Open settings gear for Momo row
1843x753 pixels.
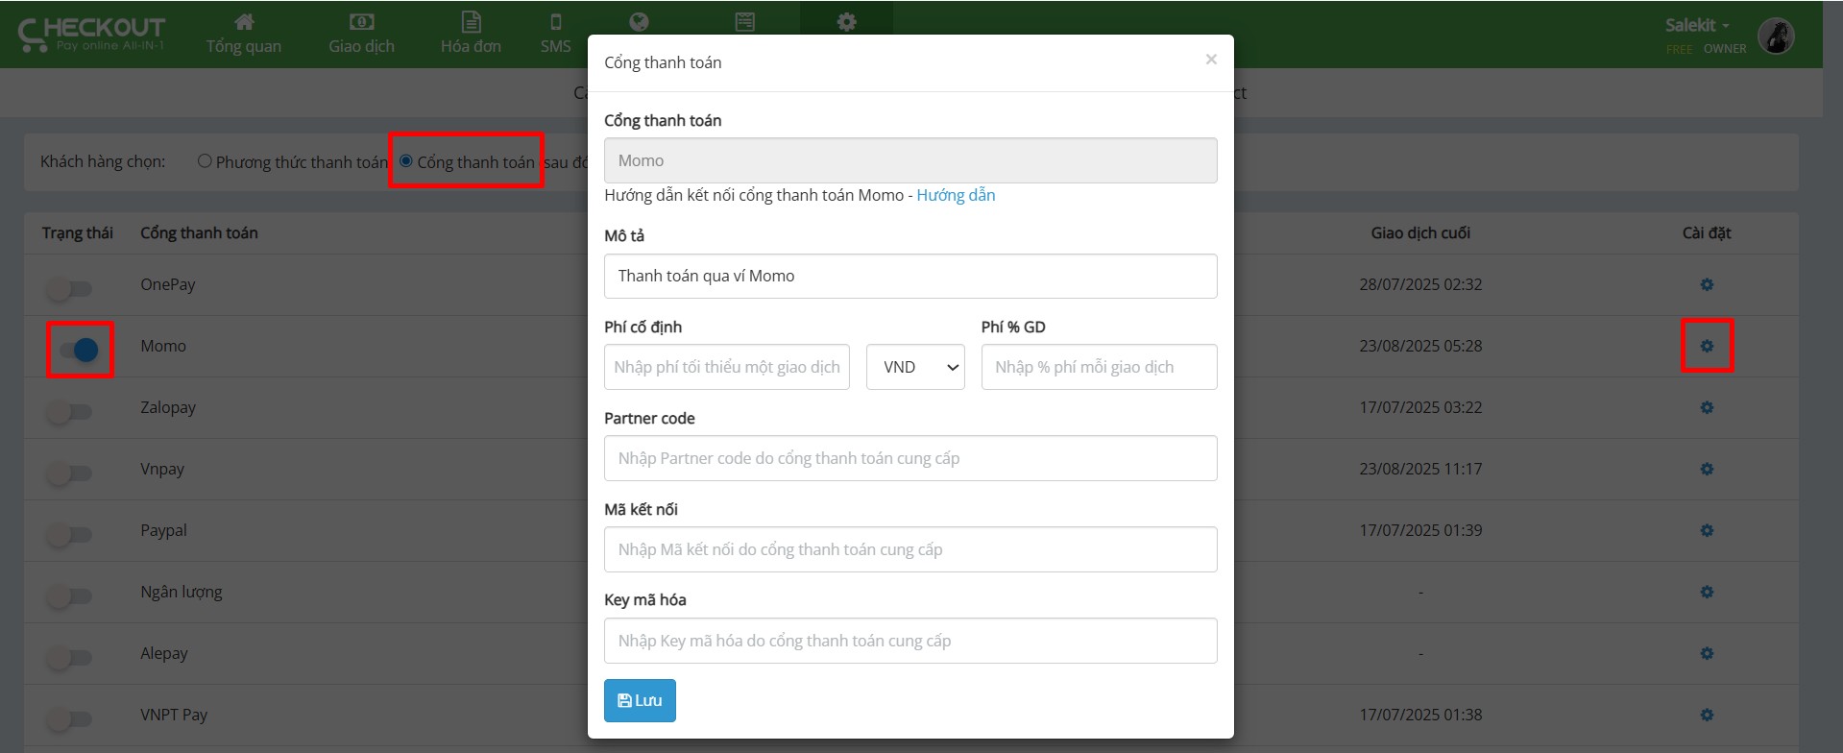(x=1707, y=346)
